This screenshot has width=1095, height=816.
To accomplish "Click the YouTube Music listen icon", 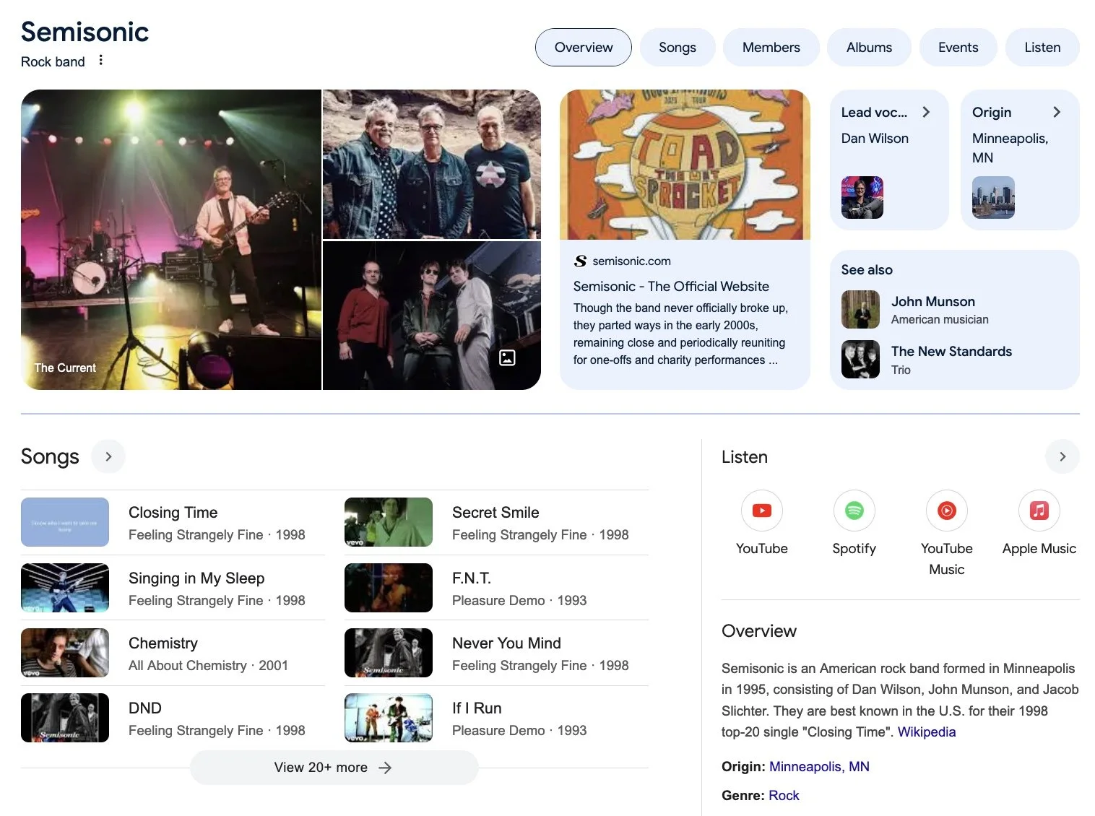I will click(x=946, y=511).
